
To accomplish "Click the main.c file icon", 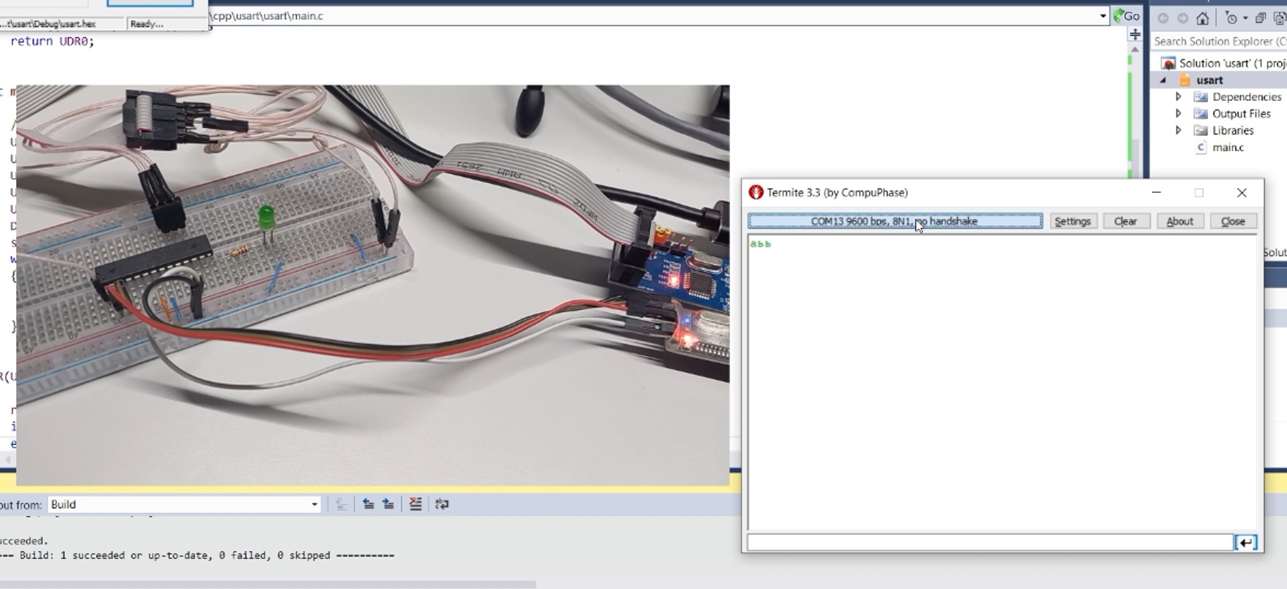I will 1200,147.
